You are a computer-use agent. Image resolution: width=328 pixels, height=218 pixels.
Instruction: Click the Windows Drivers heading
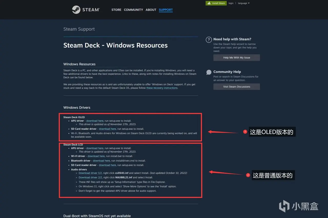77,108
